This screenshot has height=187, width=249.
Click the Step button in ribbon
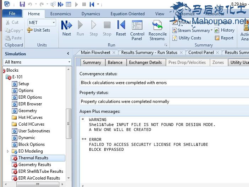coord(94,28)
